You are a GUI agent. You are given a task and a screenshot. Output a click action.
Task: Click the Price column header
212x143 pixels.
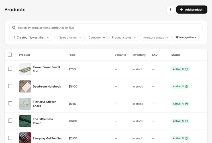point(72,55)
